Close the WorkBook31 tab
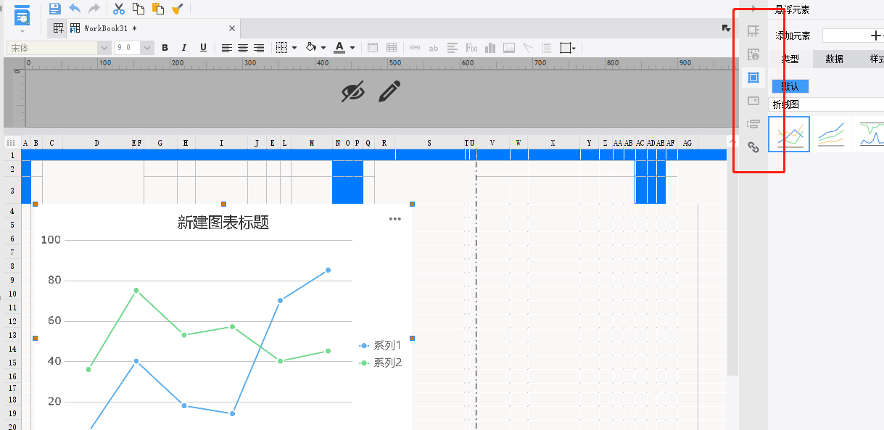 click(x=232, y=28)
